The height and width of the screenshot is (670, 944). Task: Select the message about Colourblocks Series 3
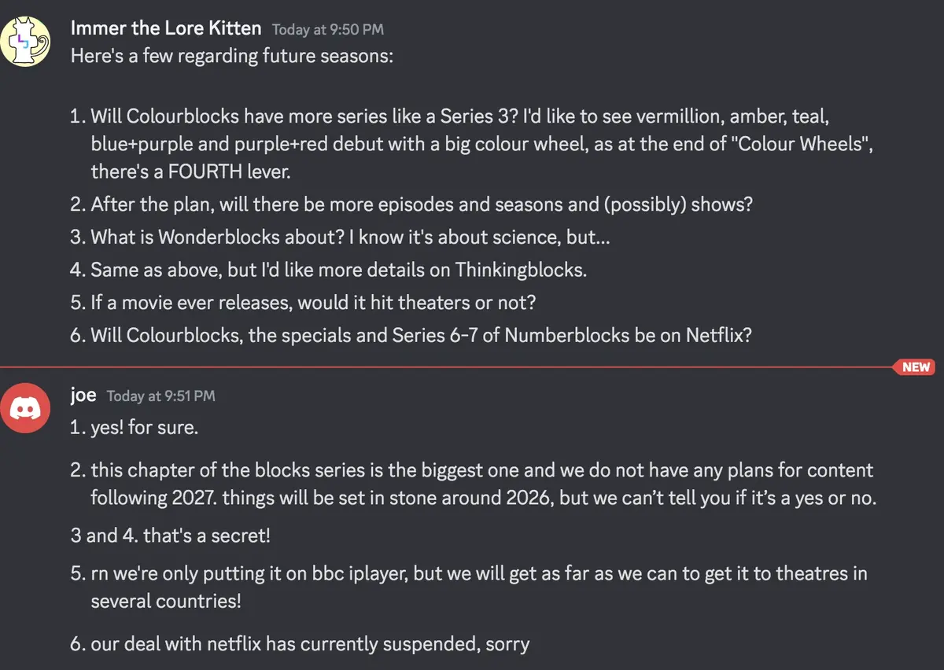coord(472,142)
